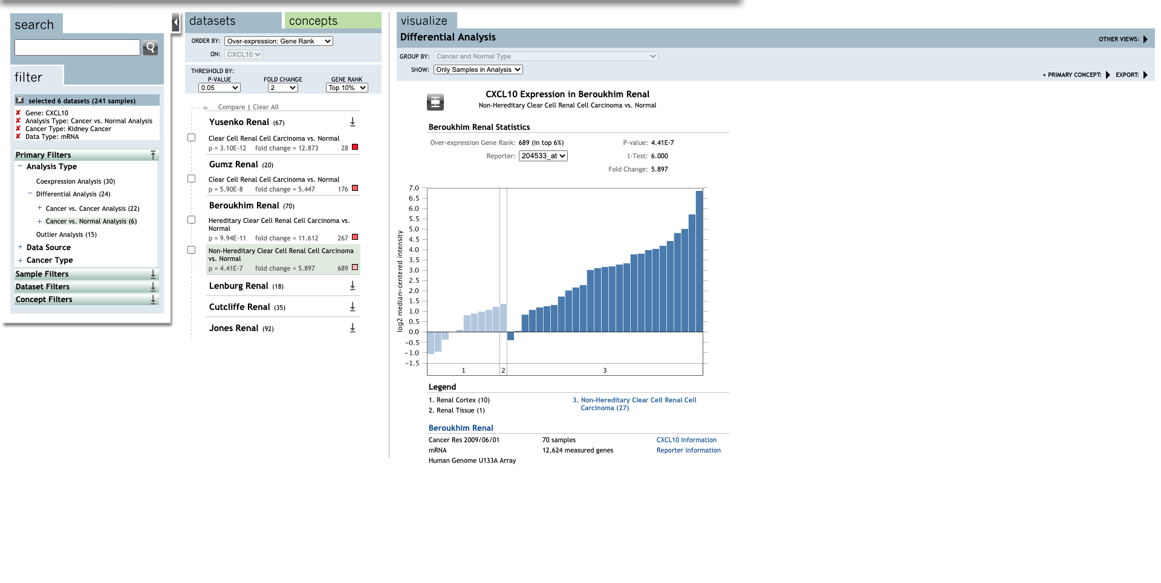Select Coexpression Analysis (30) filter
1161x583 pixels.
tap(76, 181)
